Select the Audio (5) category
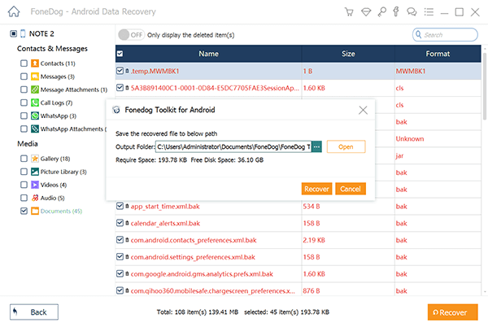Viewport: 488px width, 327px height. 53,198
